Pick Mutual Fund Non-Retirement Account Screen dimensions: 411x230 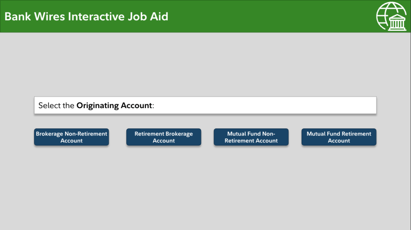pyautogui.click(x=251, y=137)
